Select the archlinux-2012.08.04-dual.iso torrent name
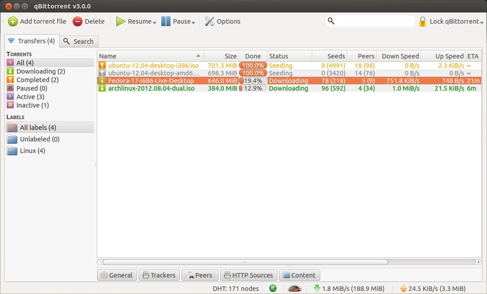 pos(152,88)
